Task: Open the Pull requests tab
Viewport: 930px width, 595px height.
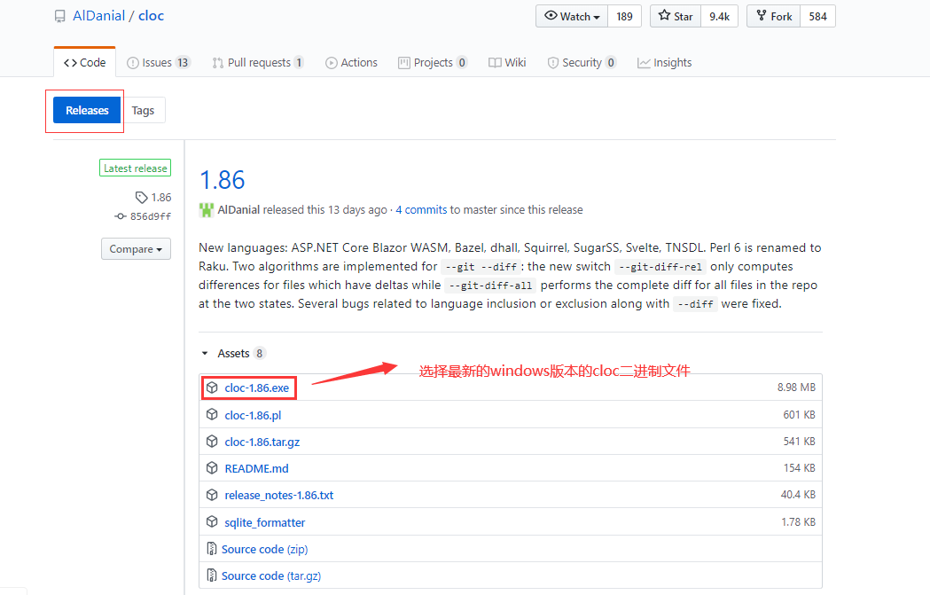Action: [258, 62]
